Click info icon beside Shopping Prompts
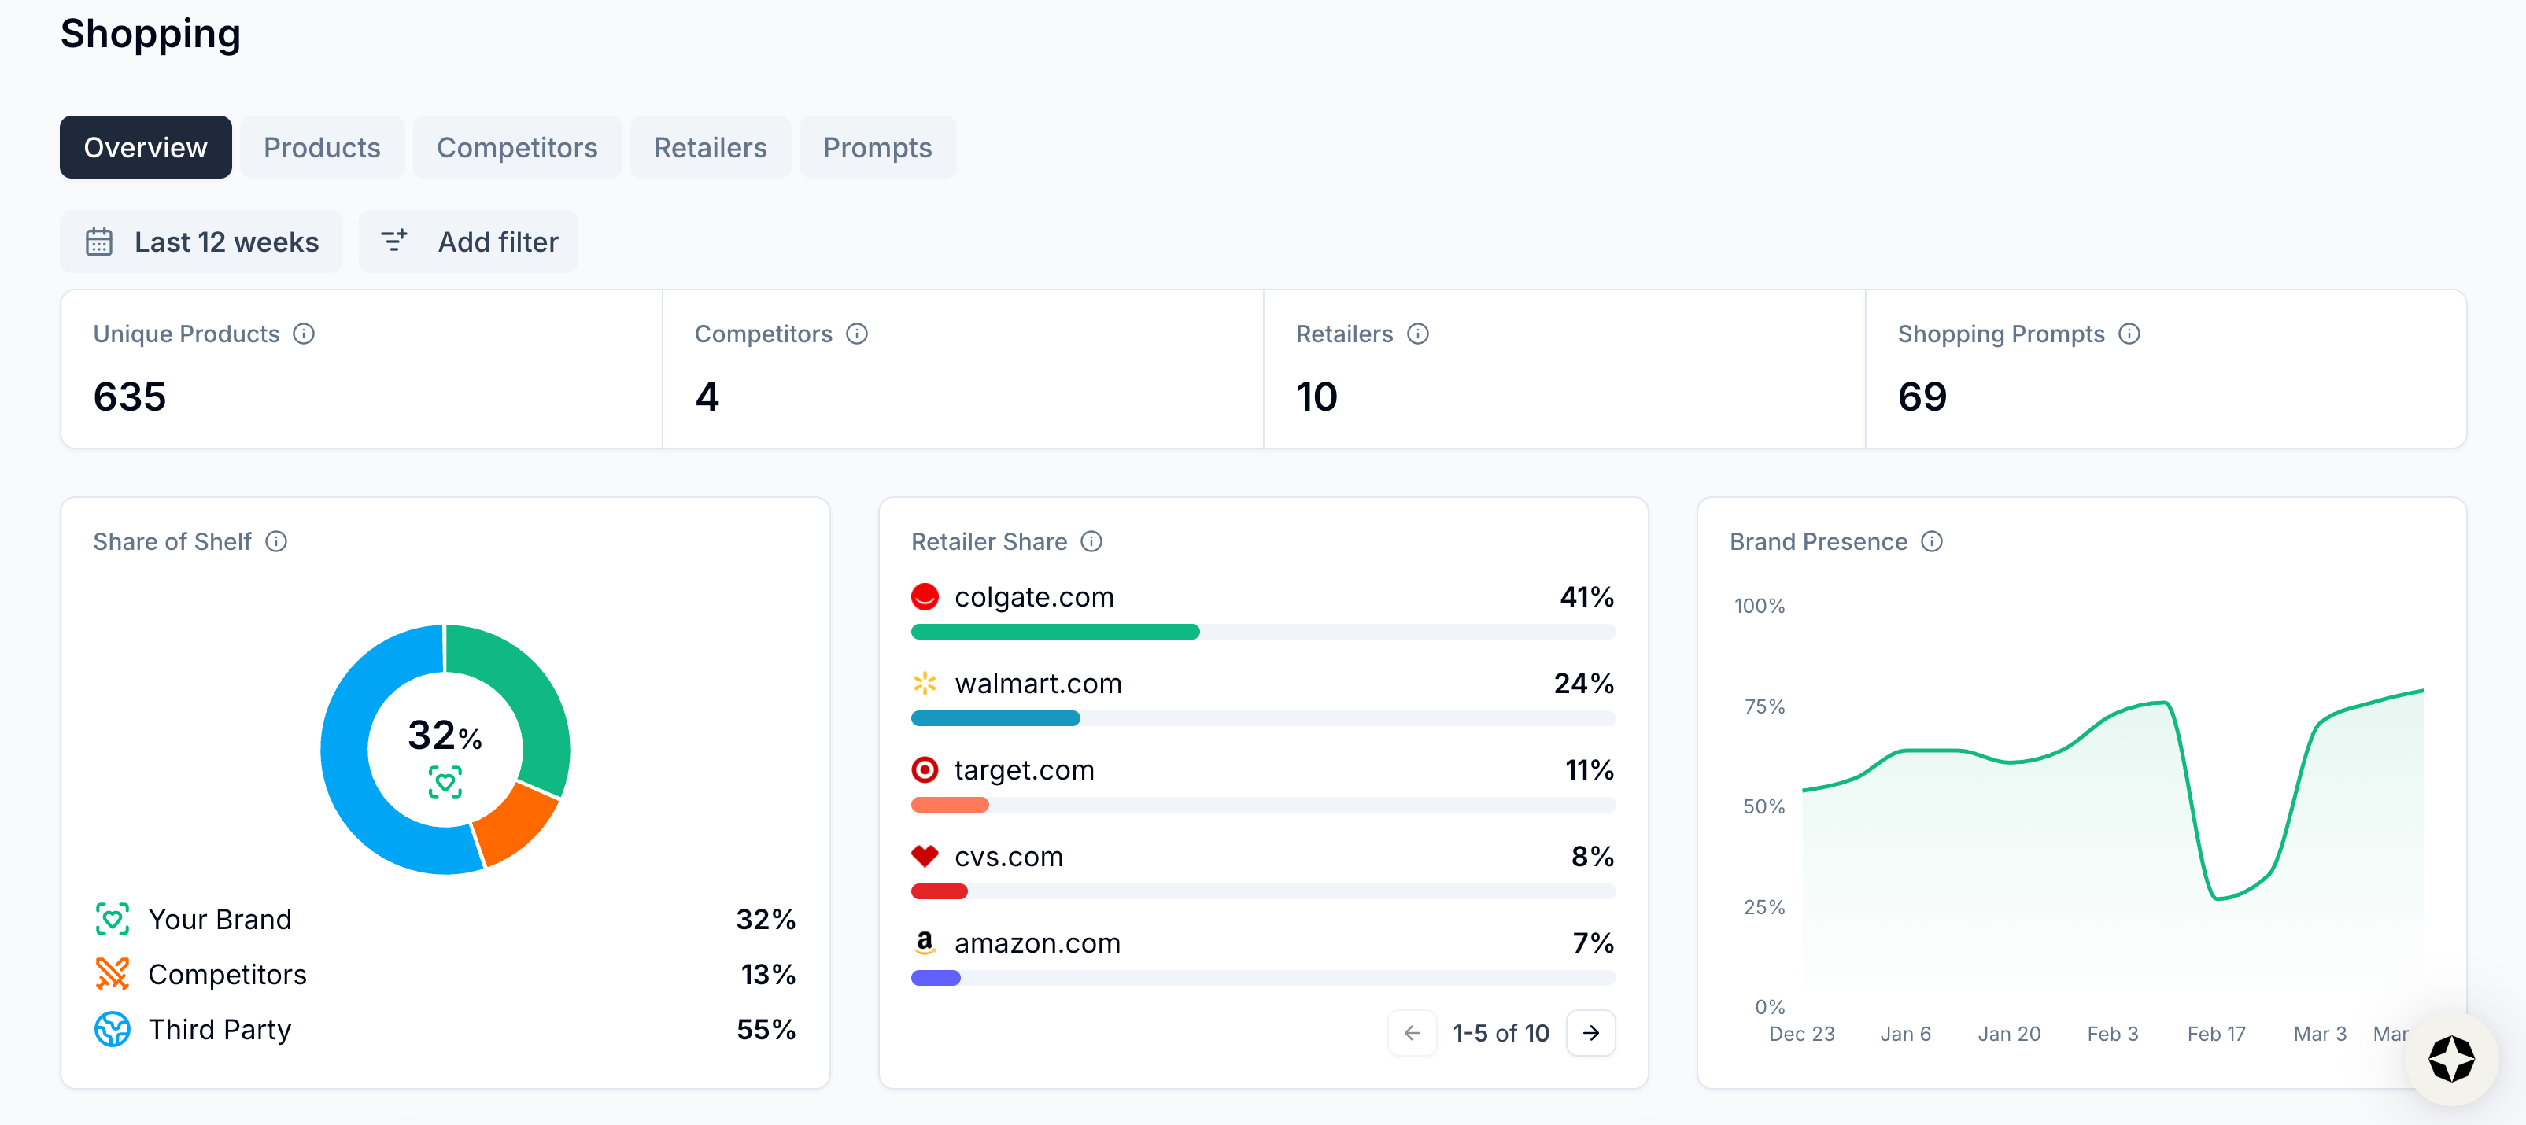The width and height of the screenshot is (2526, 1125). pyautogui.click(x=2129, y=334)
